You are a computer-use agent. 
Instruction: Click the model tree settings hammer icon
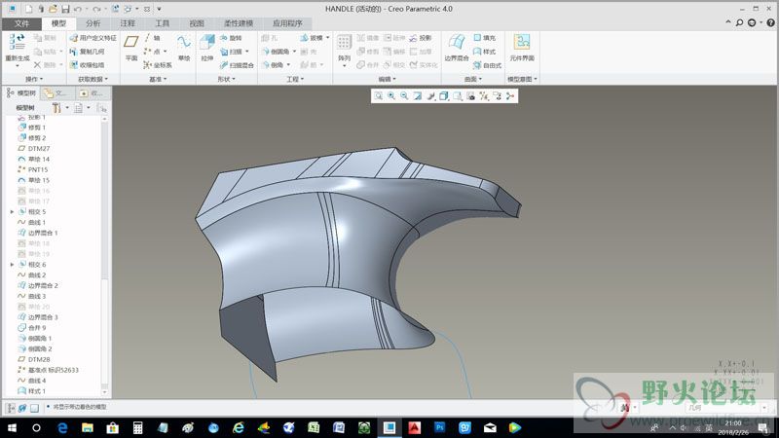pyautogui.click(x=56, y=108)
